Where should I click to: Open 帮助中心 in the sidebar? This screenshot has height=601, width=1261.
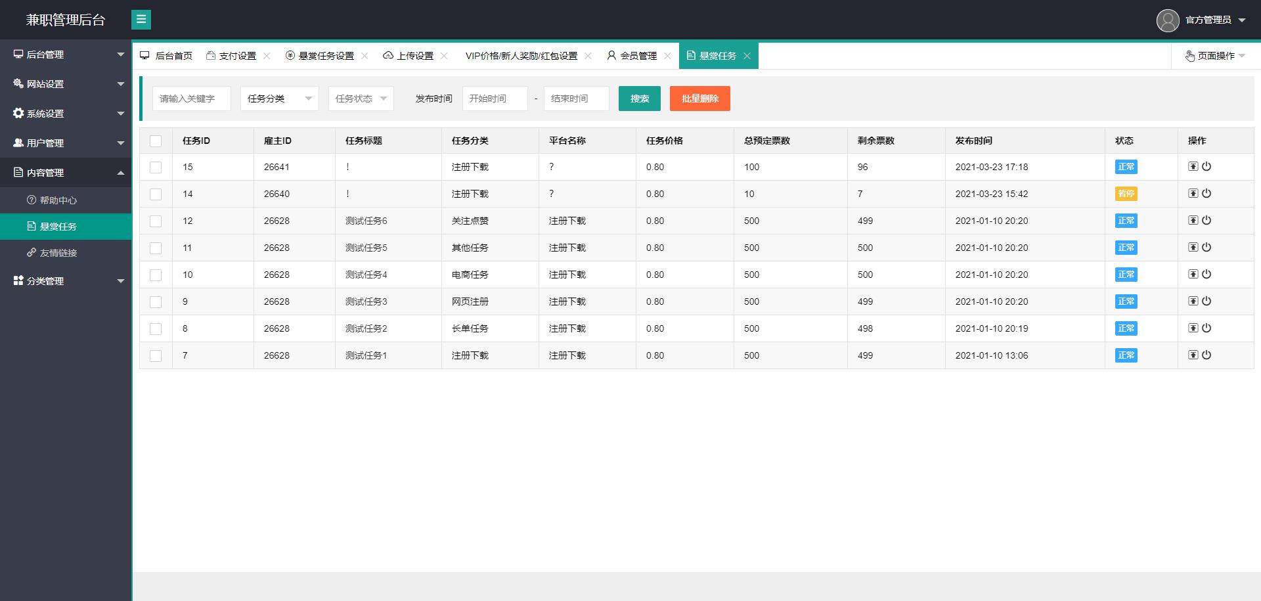[66, 200]
